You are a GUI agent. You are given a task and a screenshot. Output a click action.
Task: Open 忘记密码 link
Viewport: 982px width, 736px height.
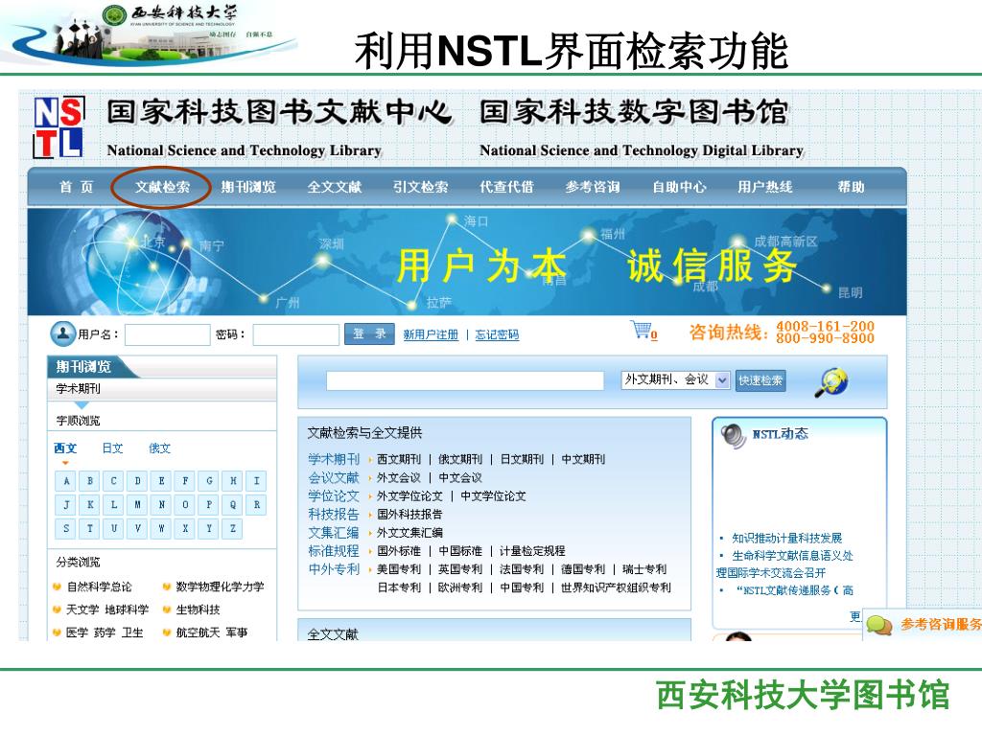click(x=498, y=334)
